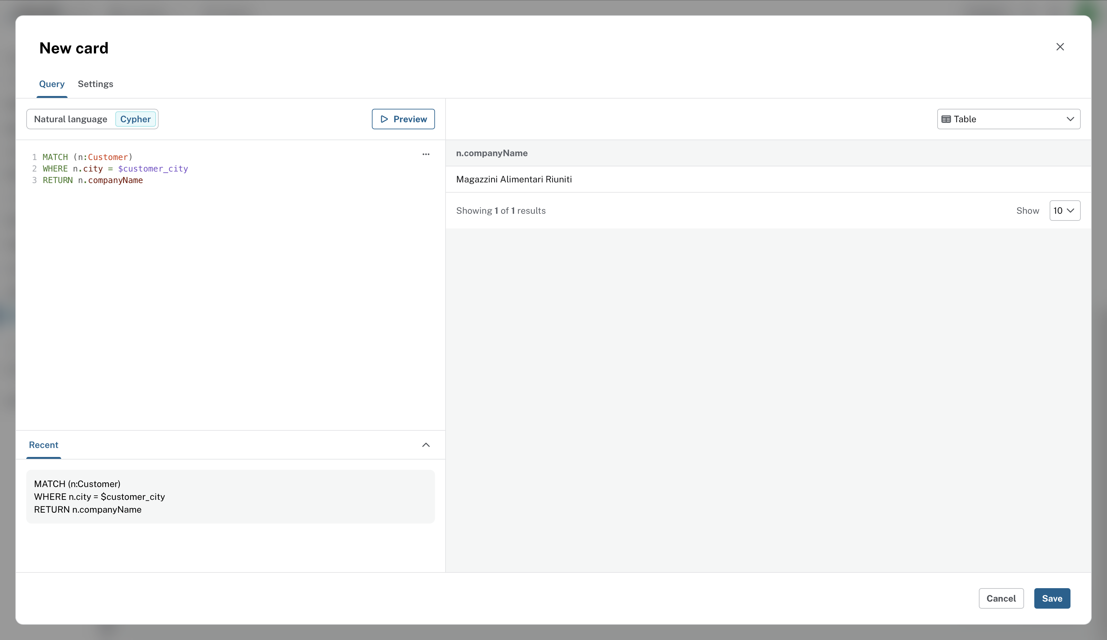The width and height of the screenshot is (1107, 640).
Task: Open the Recent tab
Action: pyautogui.click(x=44, y=445)
